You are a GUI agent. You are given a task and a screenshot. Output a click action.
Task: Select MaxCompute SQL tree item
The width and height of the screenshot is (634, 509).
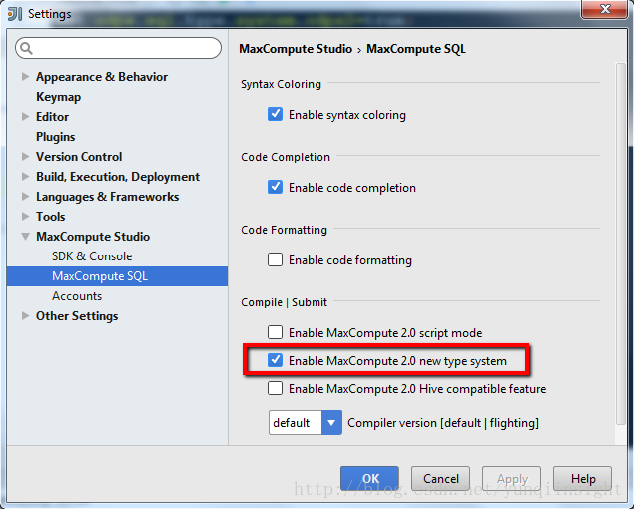pos(117,276)
